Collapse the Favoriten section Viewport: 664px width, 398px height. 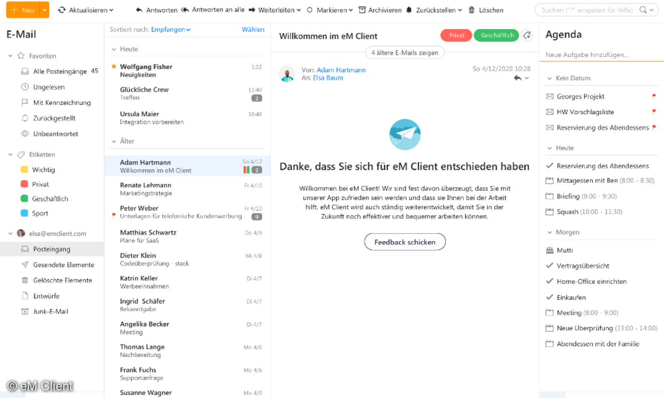point(10,56)
